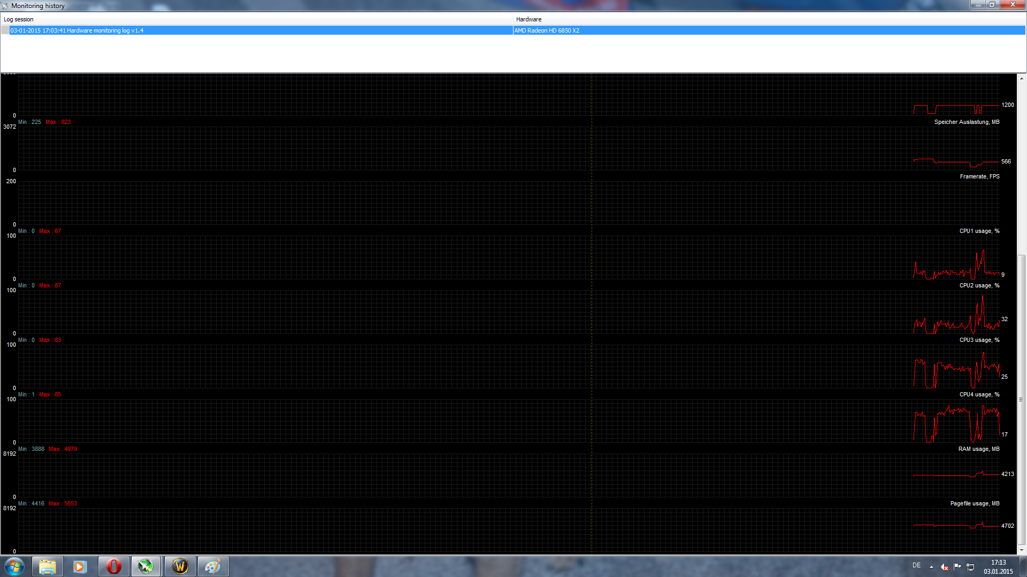Image resolution: width=1027 pixels, height=577 pixels.
Task: Open MSI Afterburner taskbar icon
Action: coord(145,566)
